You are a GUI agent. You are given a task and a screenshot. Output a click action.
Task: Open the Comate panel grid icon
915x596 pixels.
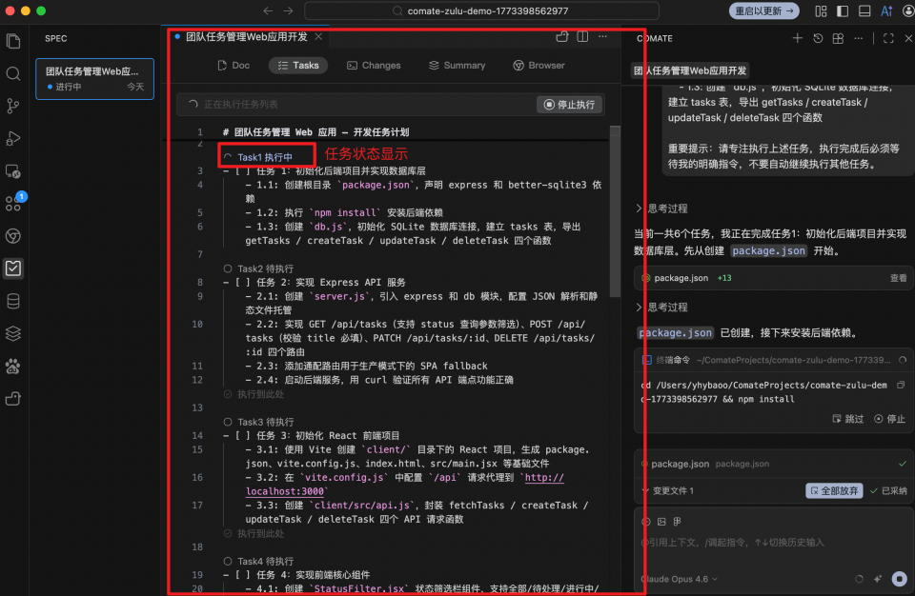point(838,38)
